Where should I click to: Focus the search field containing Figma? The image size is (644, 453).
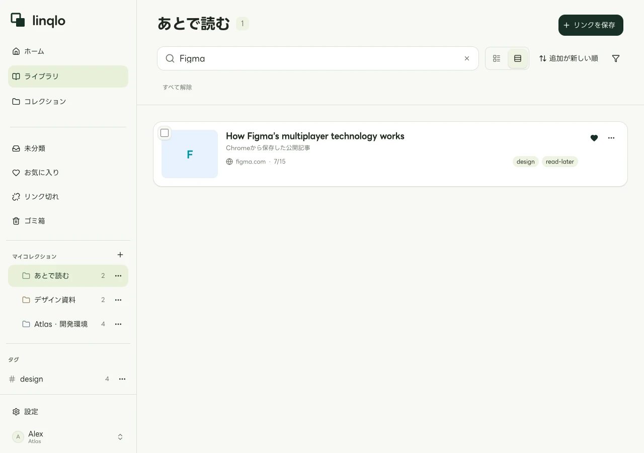tap(318, 58)
